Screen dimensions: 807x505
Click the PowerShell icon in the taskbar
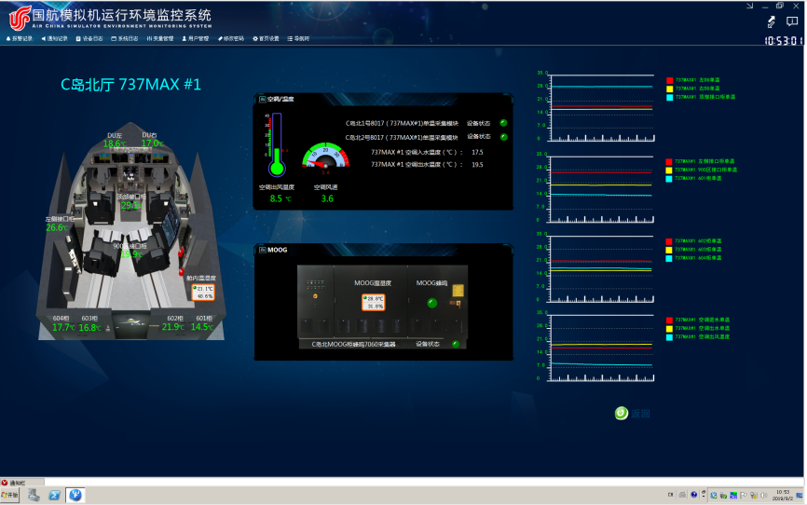tap(55, 495)
